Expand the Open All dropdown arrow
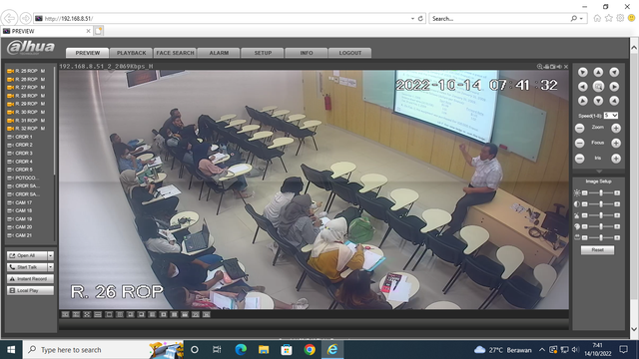This screenshot has width=639, height=359. pyautogui.click(x=51, y=255)
